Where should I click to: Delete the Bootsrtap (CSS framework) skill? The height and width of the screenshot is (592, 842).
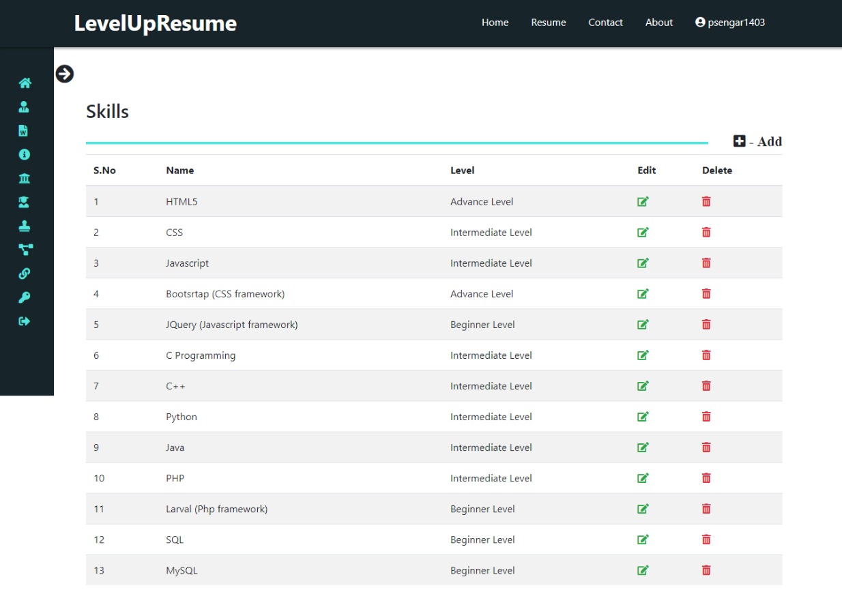[x=706, y=293]
